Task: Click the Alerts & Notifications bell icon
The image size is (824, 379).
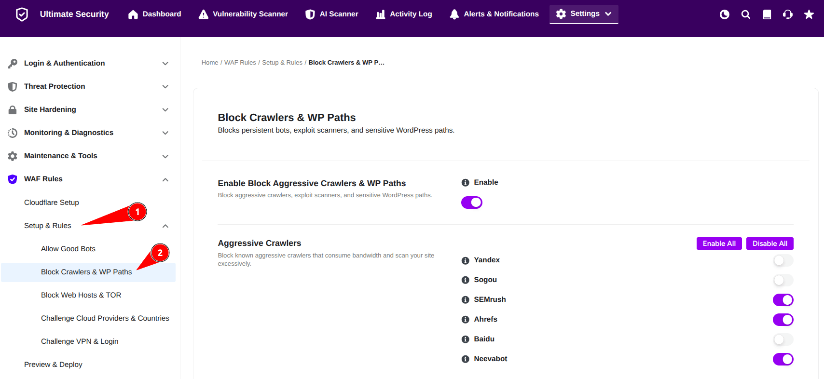Action: point(454,14)
